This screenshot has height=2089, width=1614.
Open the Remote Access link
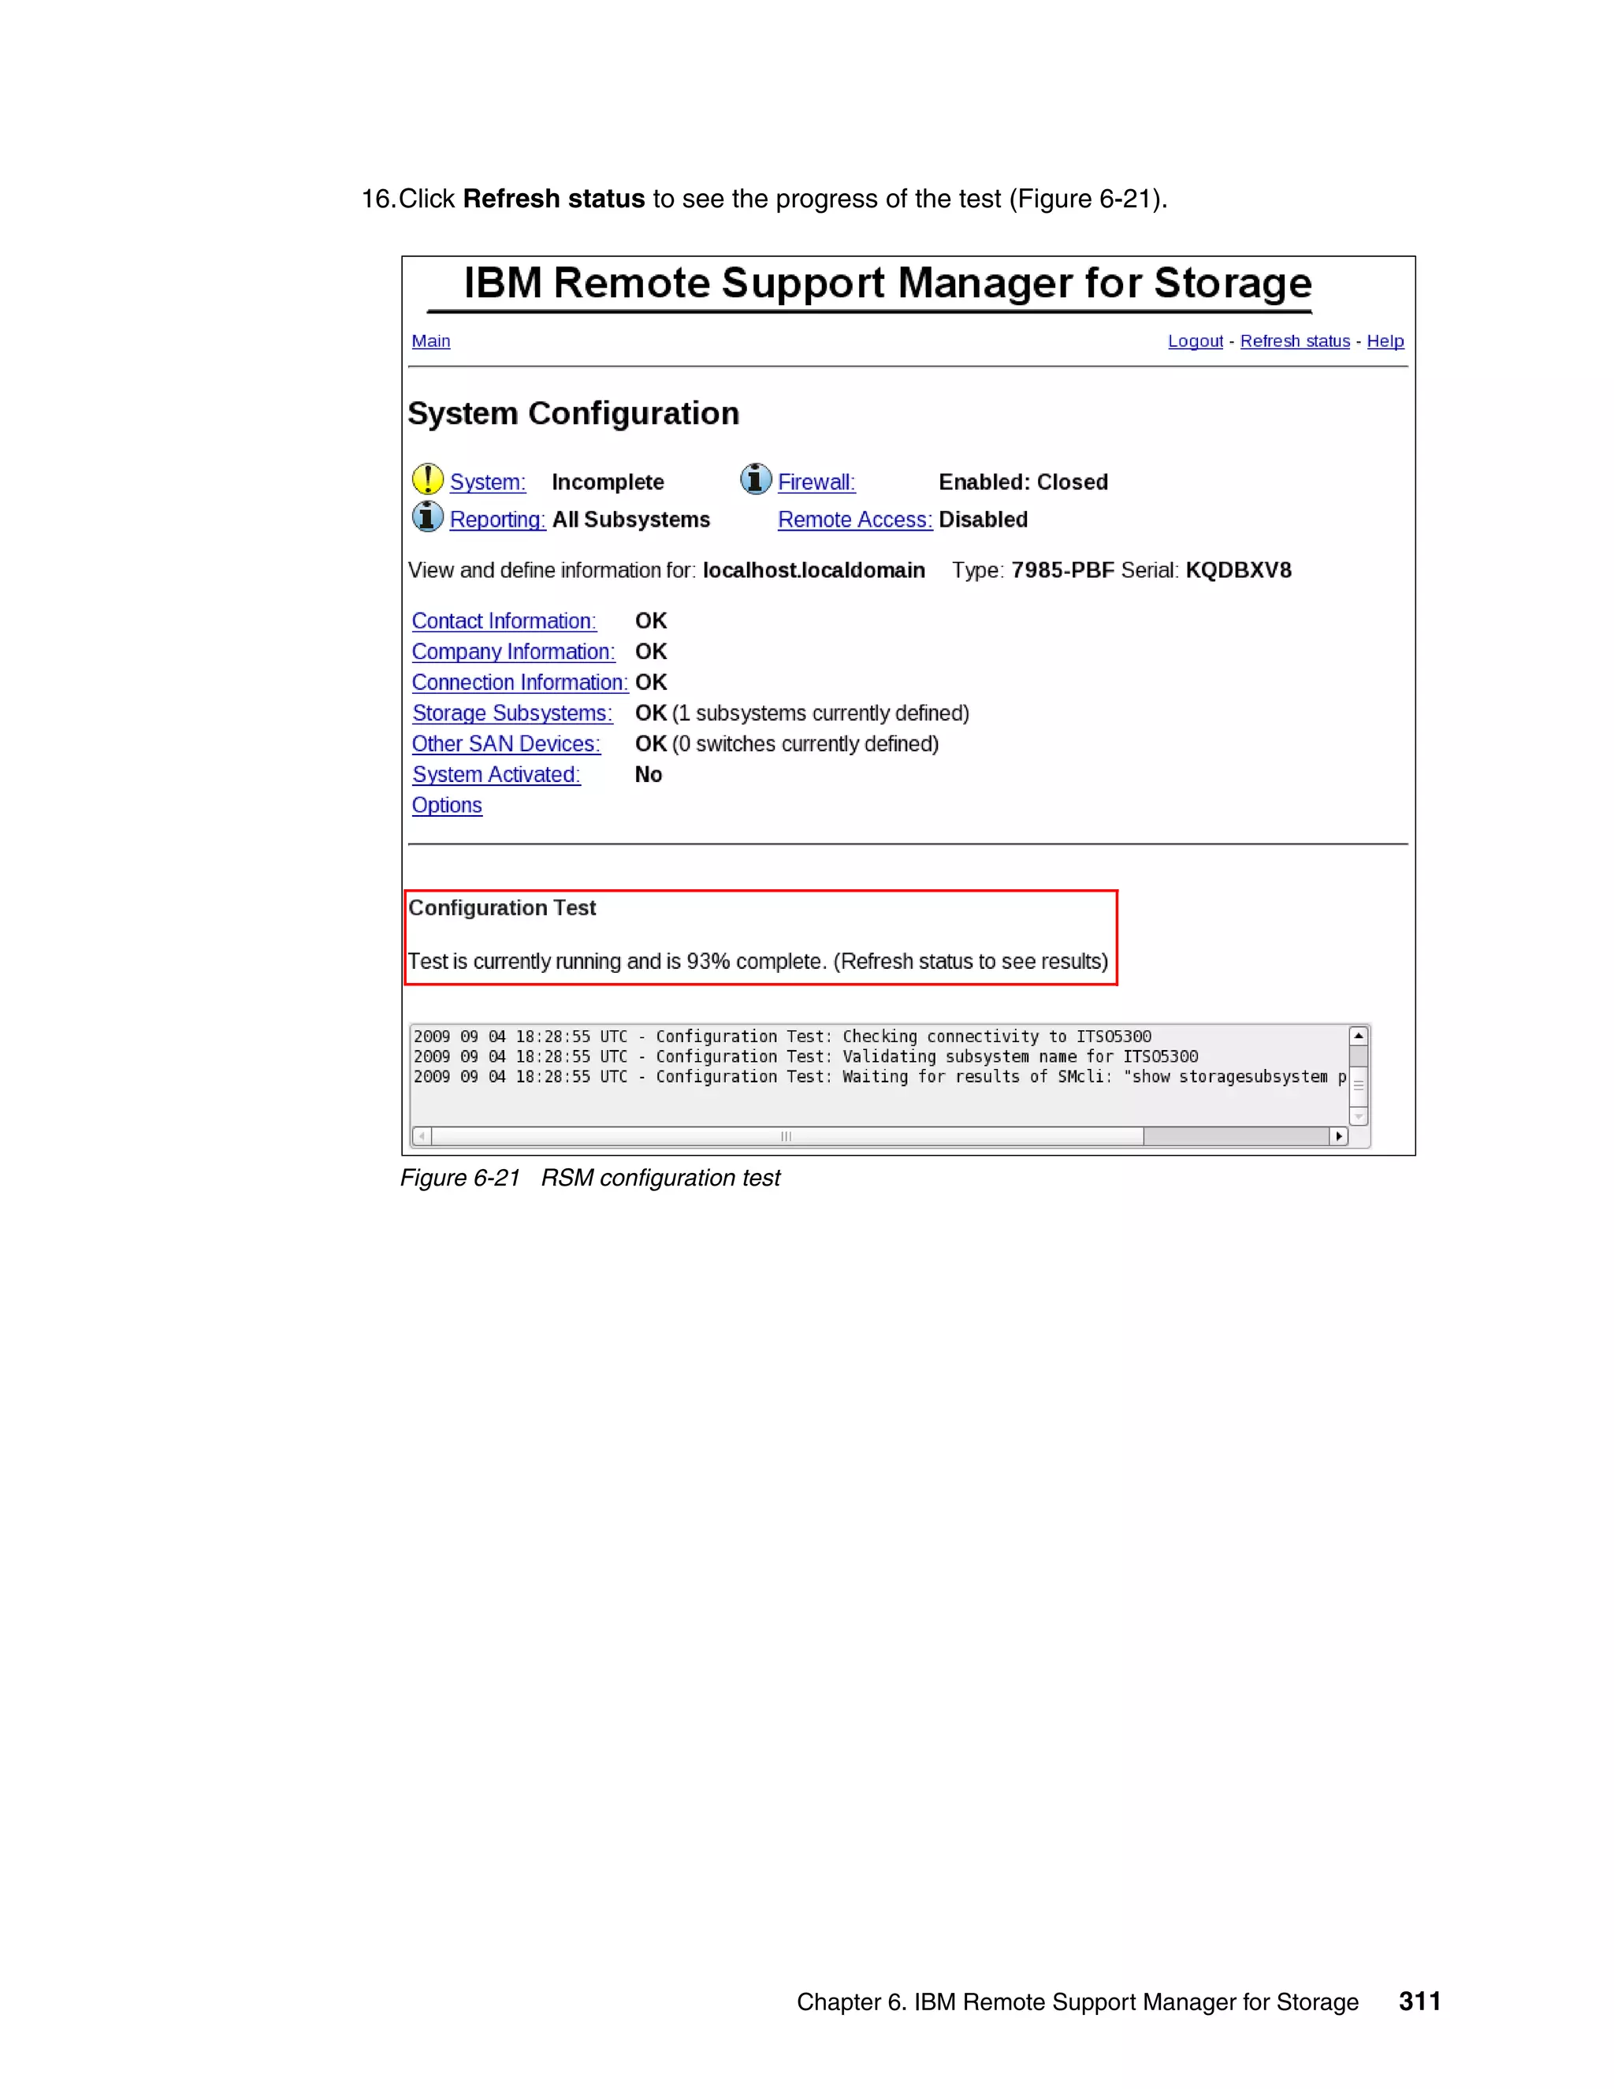coord(855,519)
